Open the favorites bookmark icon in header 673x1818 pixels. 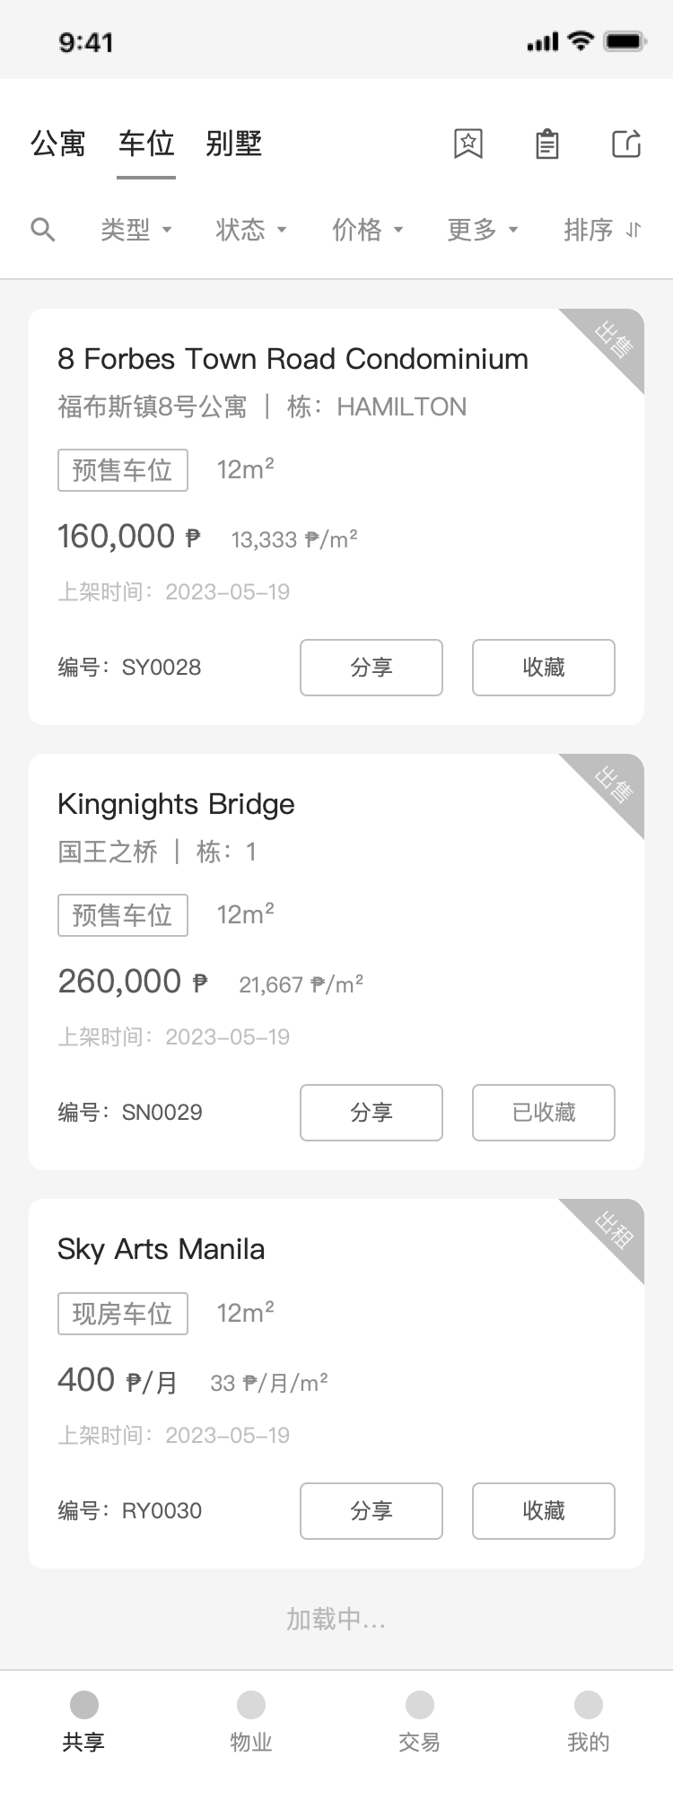(468, 144)
